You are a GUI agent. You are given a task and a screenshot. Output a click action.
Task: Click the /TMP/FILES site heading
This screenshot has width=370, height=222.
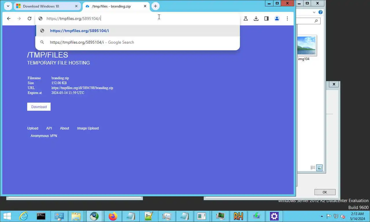pos(48,55)
